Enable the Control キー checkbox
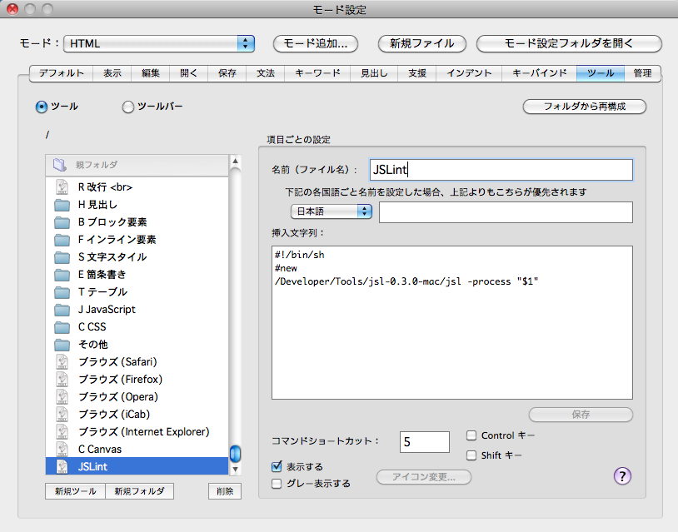 coord(471,435)
